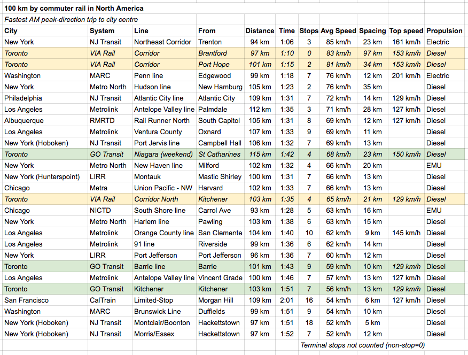Click the 'CalTrain' system cell
This screenshot has width=468, height=355.
[103, 300]
